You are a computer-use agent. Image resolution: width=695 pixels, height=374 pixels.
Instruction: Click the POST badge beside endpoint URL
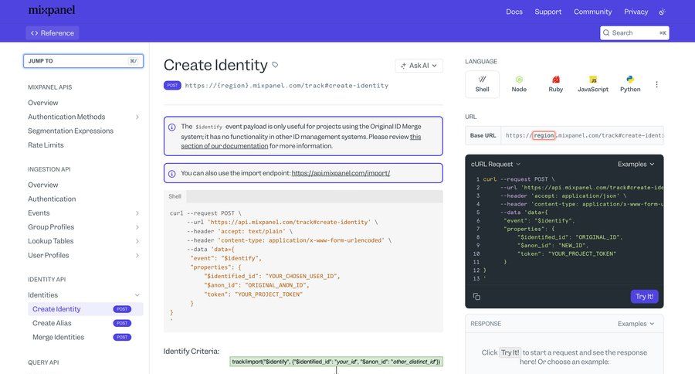coord(172,85)
